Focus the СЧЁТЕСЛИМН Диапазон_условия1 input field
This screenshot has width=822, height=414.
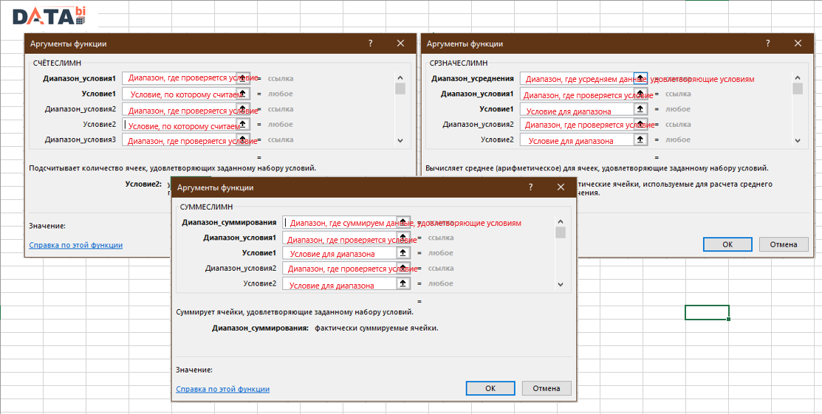(179, 79)
